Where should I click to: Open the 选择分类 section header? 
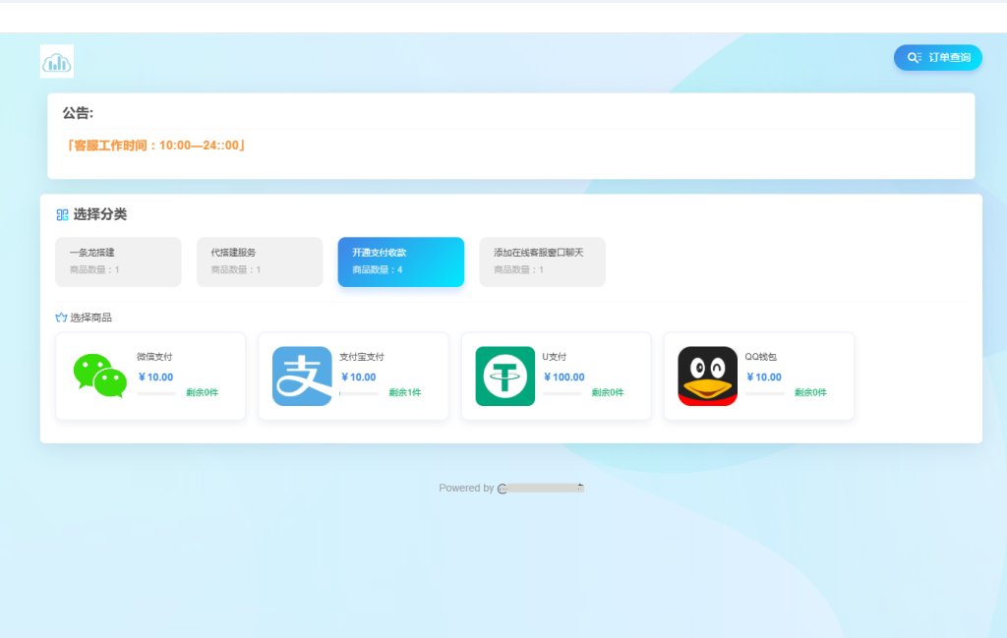(95, 214)
